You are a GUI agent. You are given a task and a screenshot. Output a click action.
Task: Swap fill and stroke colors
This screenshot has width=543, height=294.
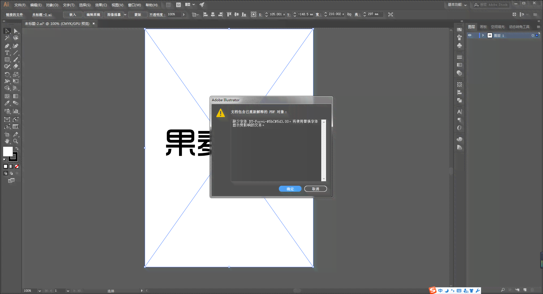17,148
